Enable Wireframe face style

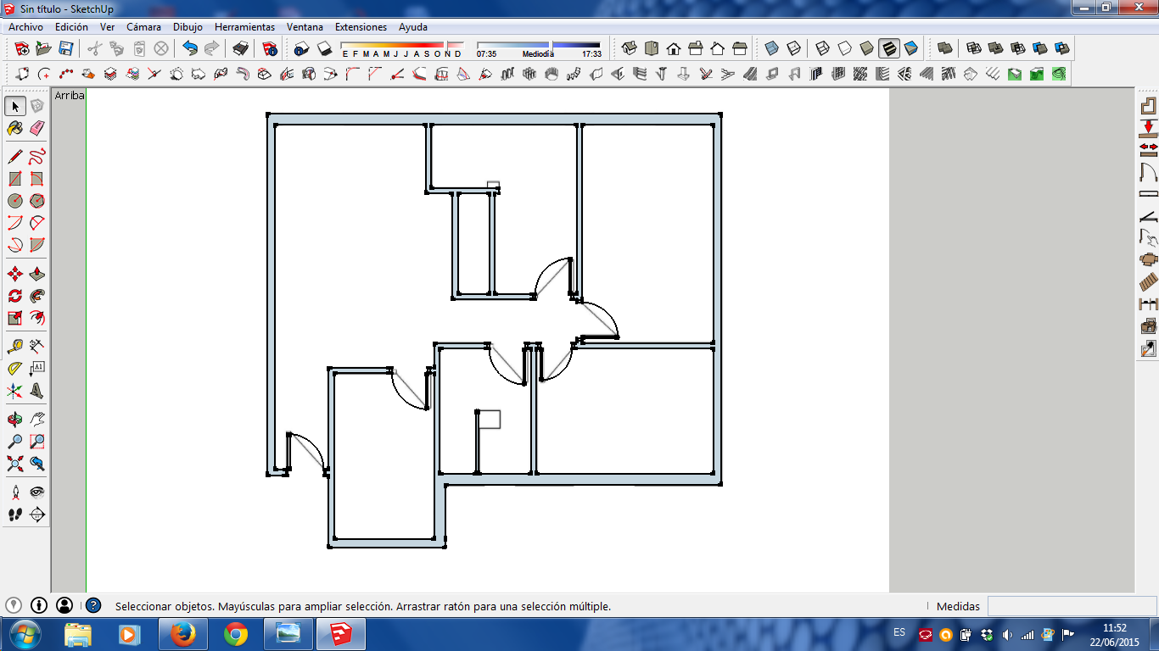coord(823,48)
